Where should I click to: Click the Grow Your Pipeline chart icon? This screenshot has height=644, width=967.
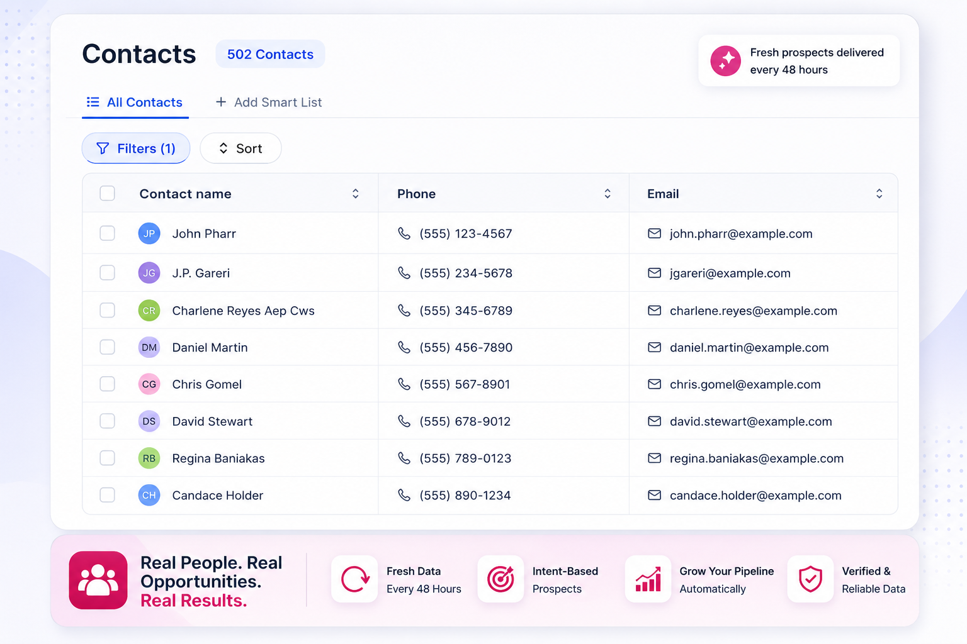[x=648, y=579]
